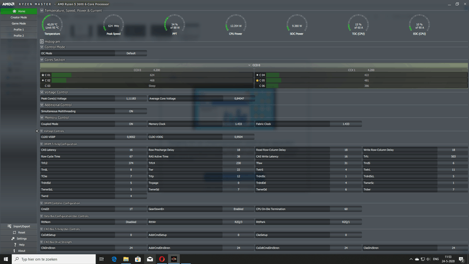
Task: Open the Profile 2 tab
Action: pos(19,36)
